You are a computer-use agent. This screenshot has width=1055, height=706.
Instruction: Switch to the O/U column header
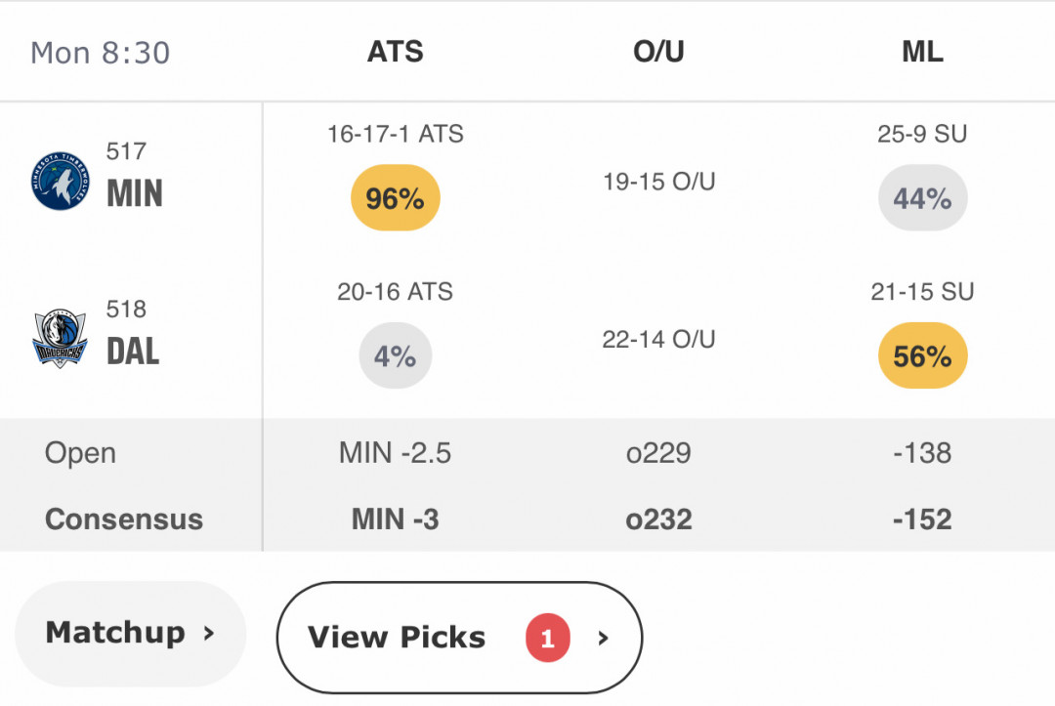[x=658, y=52]
